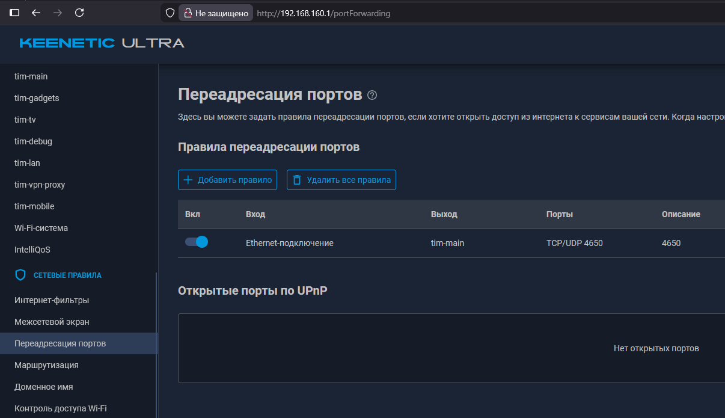Click the browser reload icon
This screenshot has height=418, width=725.
pos(79,13)
